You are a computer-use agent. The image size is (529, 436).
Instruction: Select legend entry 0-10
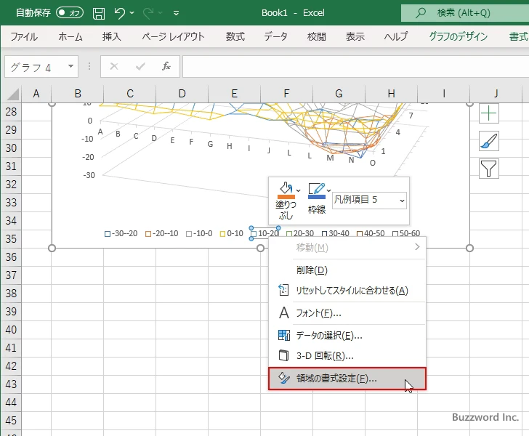tap(231, 233)
